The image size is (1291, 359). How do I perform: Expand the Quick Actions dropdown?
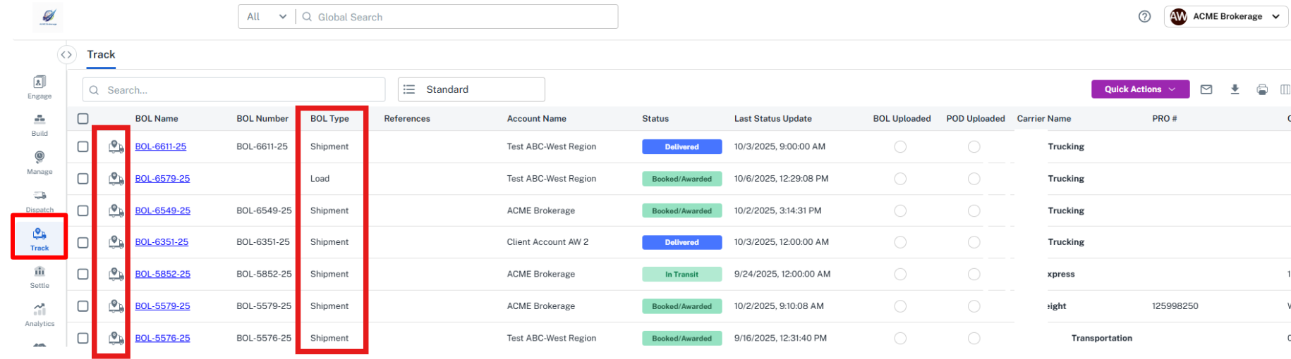click(1140, 89)
